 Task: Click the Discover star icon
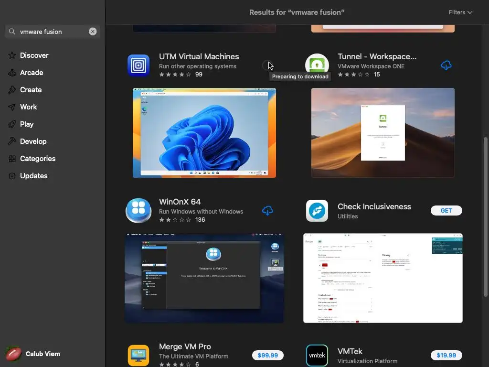12,55
